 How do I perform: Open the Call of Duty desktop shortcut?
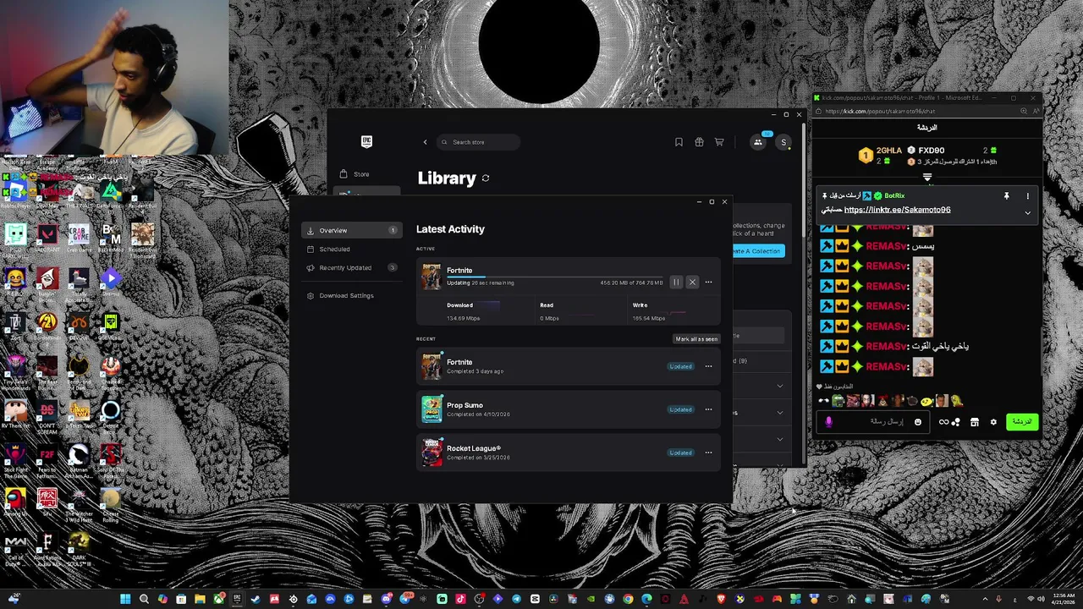tap(15, 548)
